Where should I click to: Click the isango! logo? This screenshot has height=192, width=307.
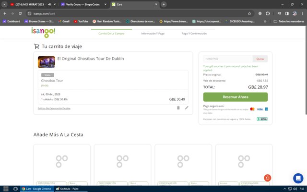pos(43,33)
